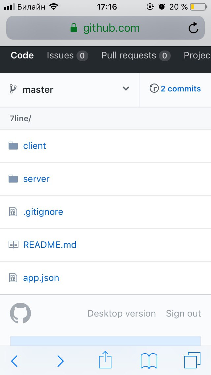The height and width of the screenshot is (375, 211).
Task: Open the client folder
Action: 34,146
